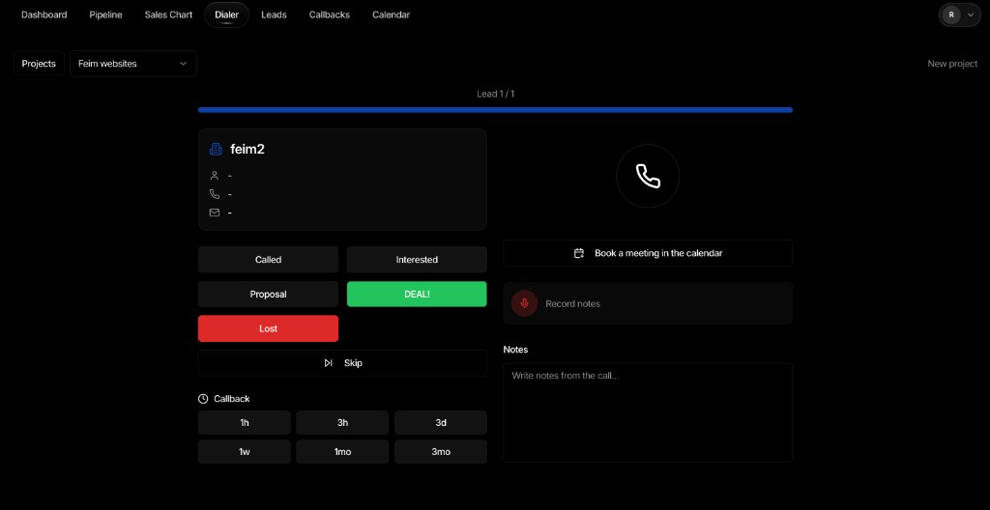Viewport: 990px width, 510px height.
Task: Focus the call notes text area
Action: [x=648, y=412]
